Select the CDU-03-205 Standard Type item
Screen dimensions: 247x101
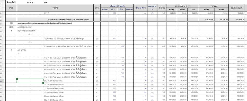click(x=54, y=96)
